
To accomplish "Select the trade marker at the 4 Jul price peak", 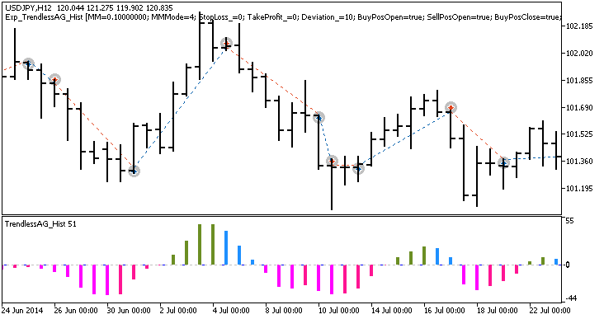I will click(x=226, y=44).
